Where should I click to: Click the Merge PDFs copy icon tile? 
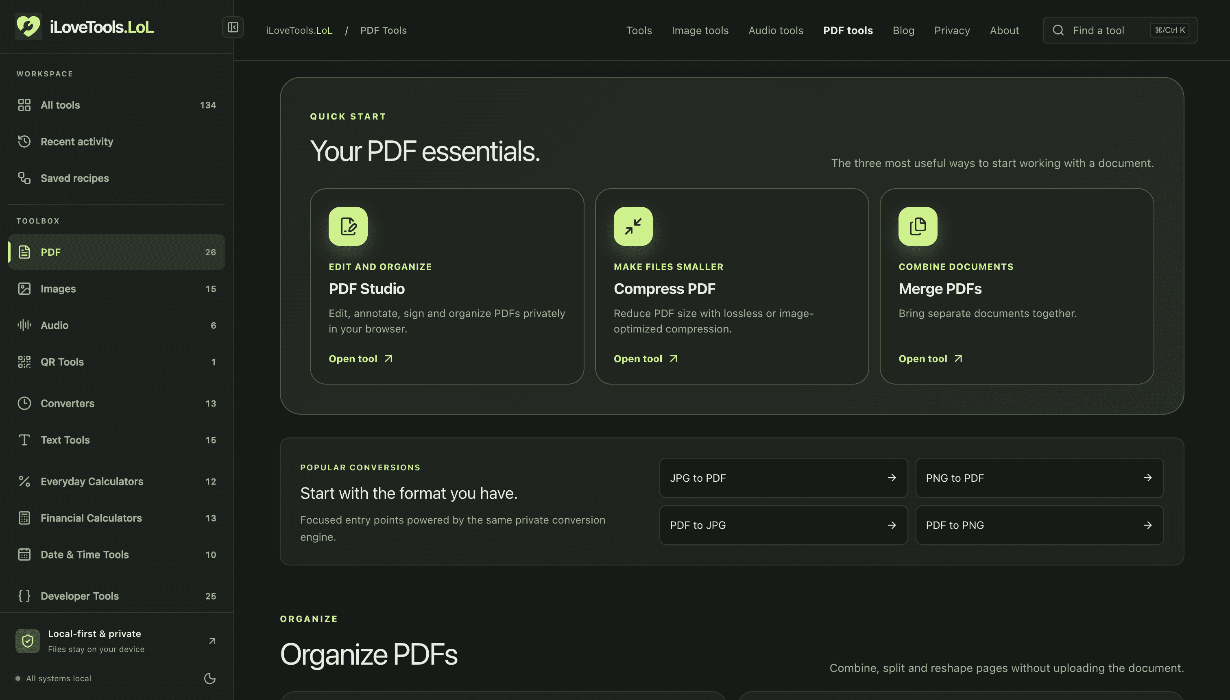coord(918,226)
